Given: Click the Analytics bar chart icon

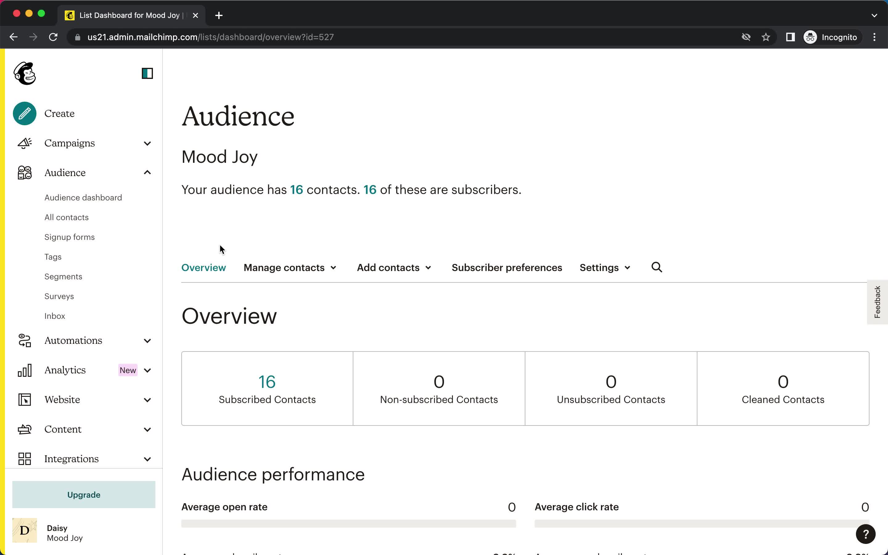Looking at the screenshot, I should pos(25,370).
